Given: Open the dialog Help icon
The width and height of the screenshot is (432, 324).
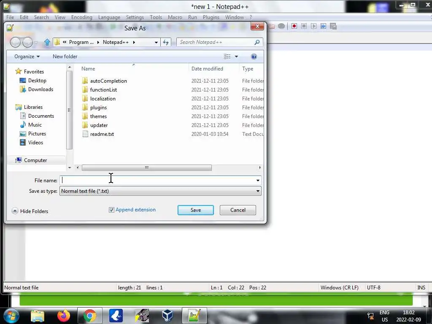Looking at the screenshot, I should point(254,57).
